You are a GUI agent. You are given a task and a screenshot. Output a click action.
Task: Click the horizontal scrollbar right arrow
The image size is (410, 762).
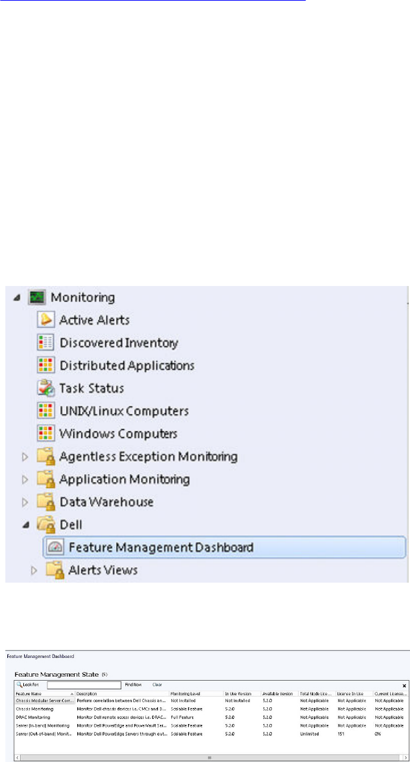tap(405, 757)
